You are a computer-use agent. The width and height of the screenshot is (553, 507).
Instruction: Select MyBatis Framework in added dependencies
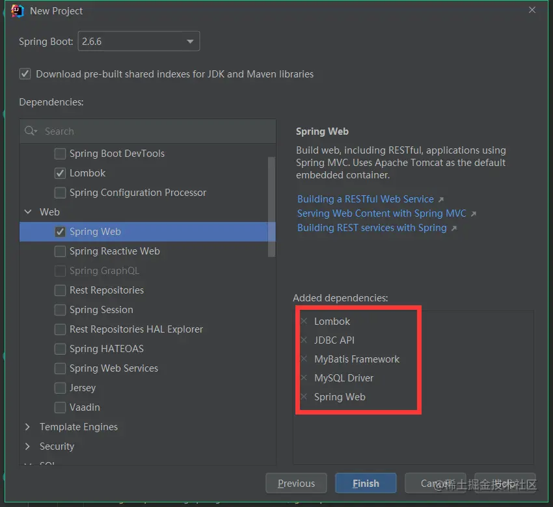tap(357, 359)
